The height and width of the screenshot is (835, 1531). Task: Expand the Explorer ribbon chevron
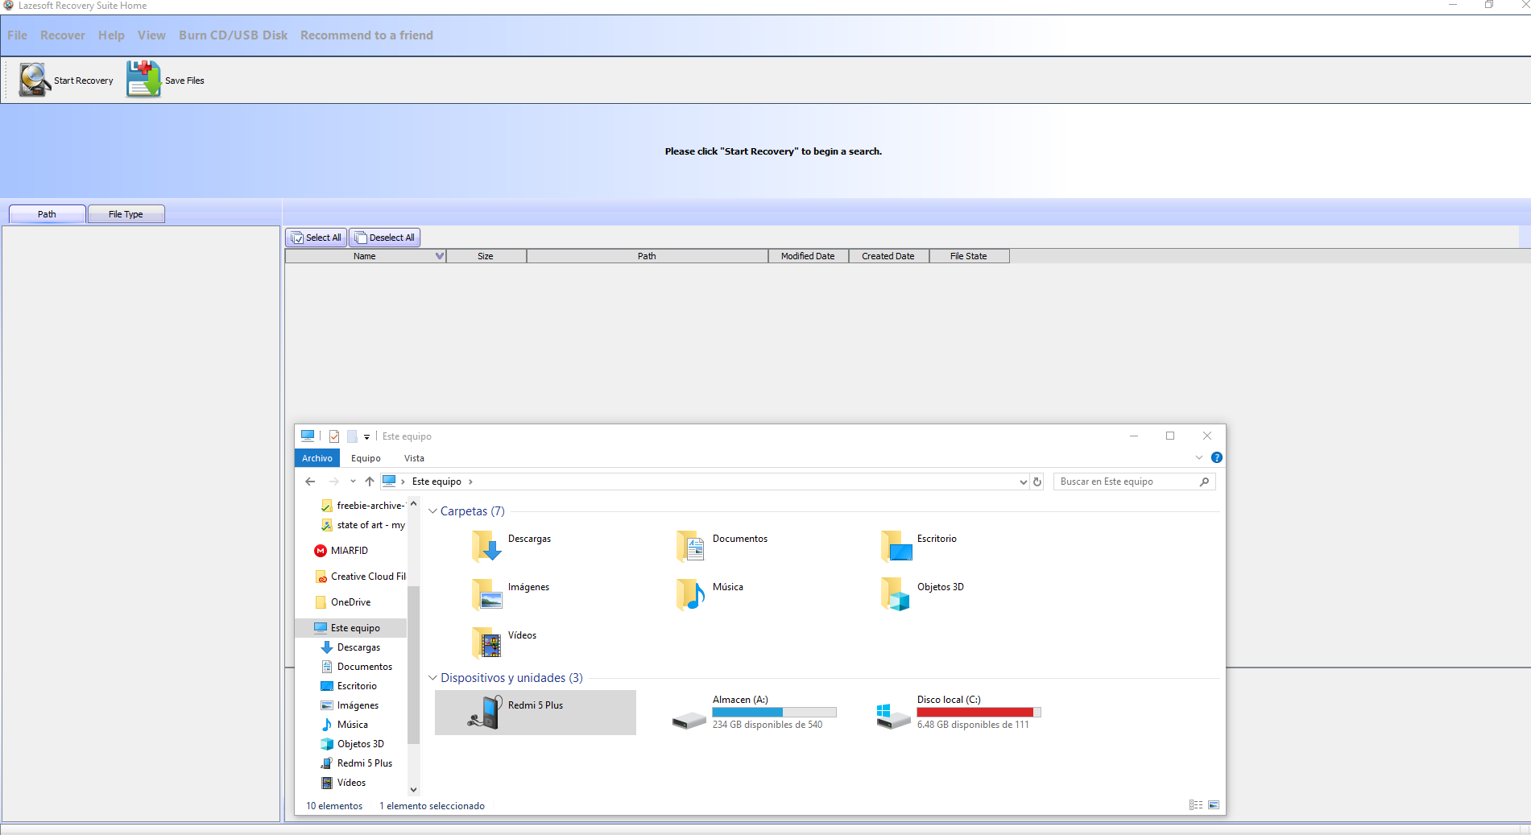1199,457
